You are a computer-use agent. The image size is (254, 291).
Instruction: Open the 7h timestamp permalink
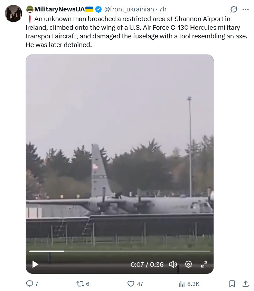[x=163, y=9]
